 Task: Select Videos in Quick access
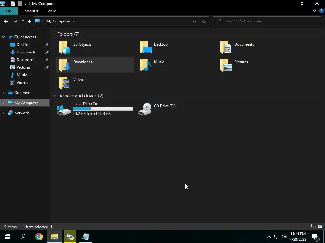coord(22,83)
